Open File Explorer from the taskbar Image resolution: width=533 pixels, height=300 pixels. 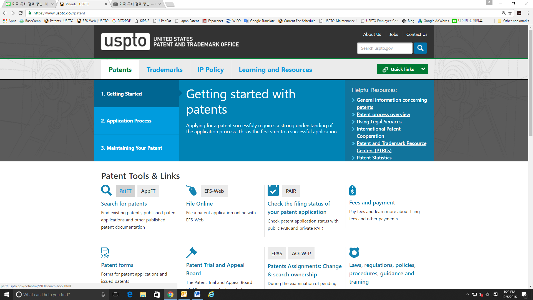143,294
